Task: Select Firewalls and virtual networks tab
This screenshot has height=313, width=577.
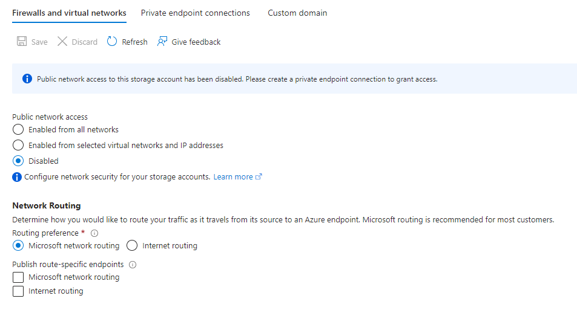Action: [x=69, y=13]
